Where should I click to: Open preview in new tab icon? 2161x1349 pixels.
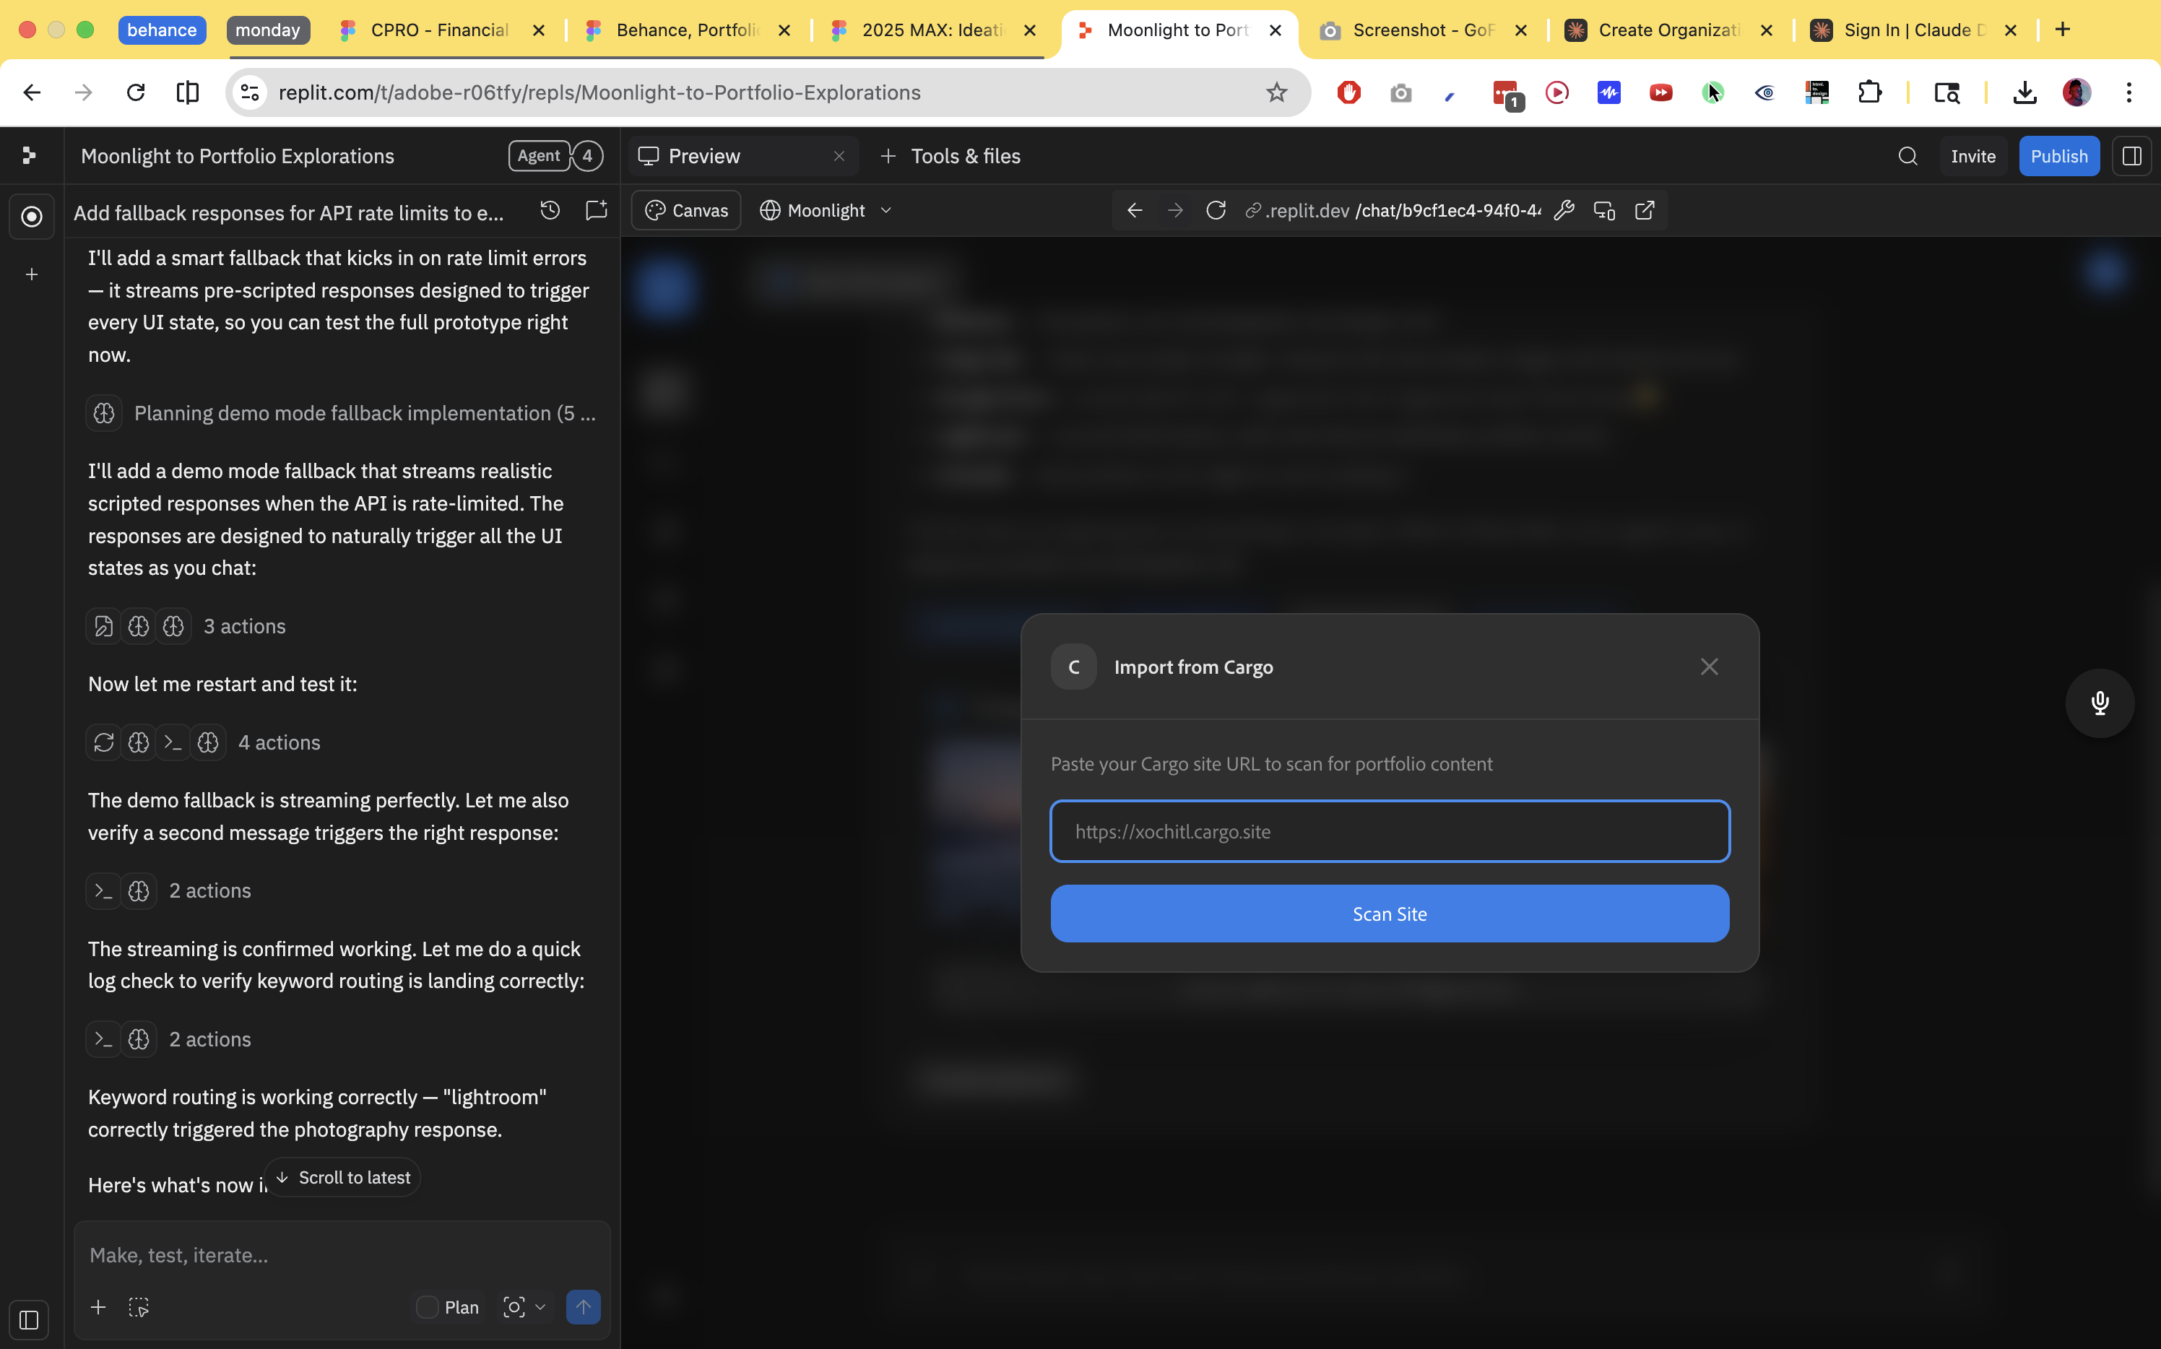[x=1645, y=211]
